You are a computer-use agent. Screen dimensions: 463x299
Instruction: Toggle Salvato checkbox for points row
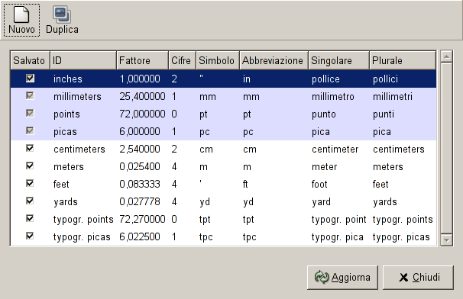pos(30,113)
